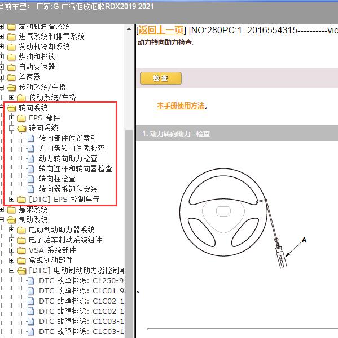Expand the 燃油和排放 folder

tap(2, 57)
